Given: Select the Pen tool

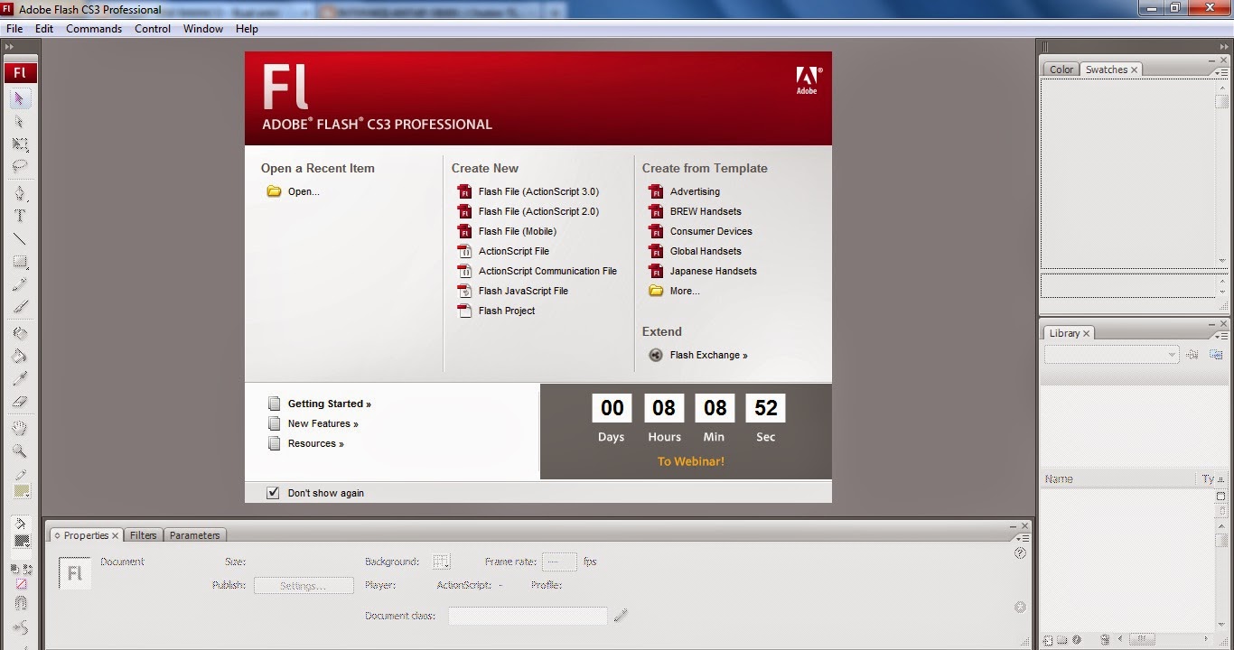Looking at the screenshot, I should [20, 193].
